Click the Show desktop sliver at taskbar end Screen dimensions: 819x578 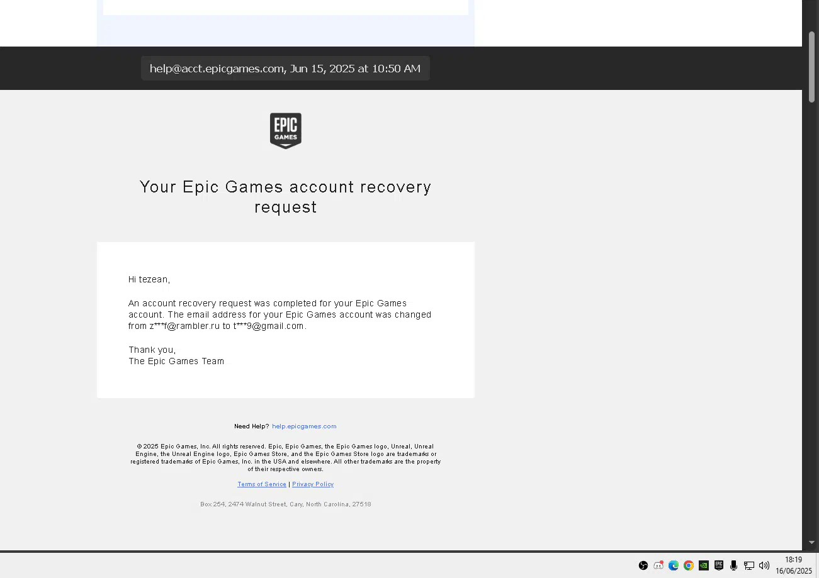[817, 565]
